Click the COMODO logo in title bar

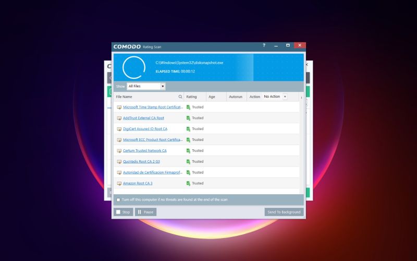(x=127, y=46)
